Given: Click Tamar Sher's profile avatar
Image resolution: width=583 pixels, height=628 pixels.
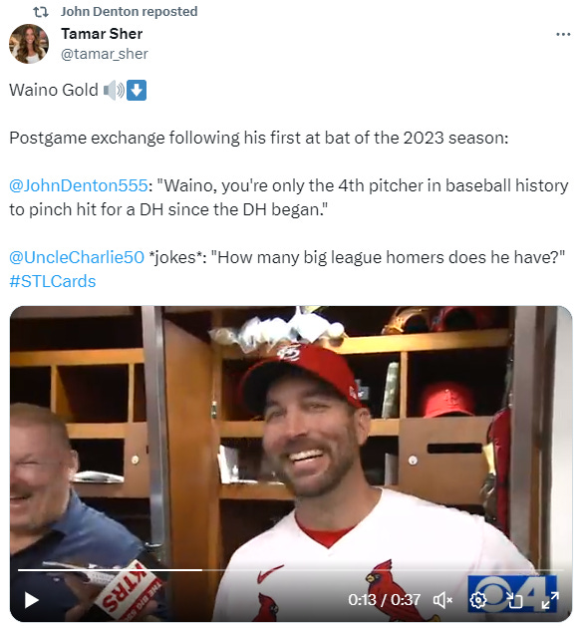Looking at the screenshot, I should [x=29, y=44].
